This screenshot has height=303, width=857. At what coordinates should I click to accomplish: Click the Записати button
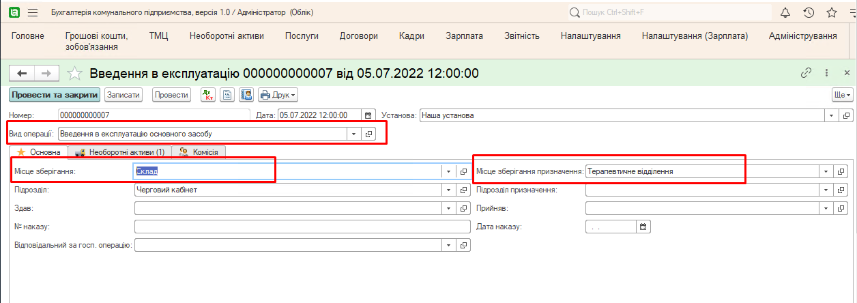click(124, 95)
